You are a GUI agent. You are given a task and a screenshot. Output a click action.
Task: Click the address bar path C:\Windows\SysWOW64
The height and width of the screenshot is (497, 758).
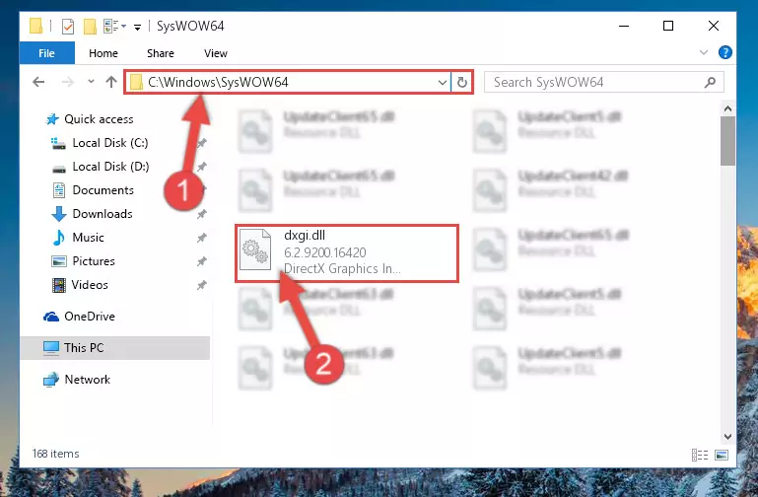[x=218, y=82]
